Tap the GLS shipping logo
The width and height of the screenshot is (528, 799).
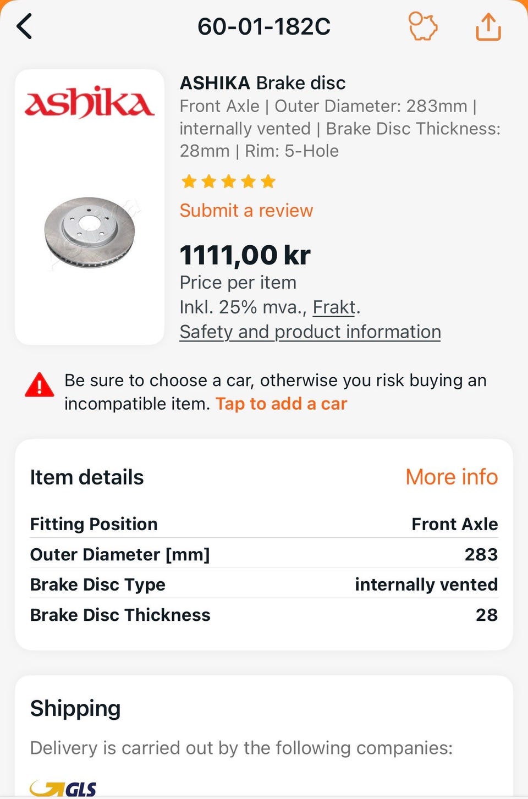63,789
